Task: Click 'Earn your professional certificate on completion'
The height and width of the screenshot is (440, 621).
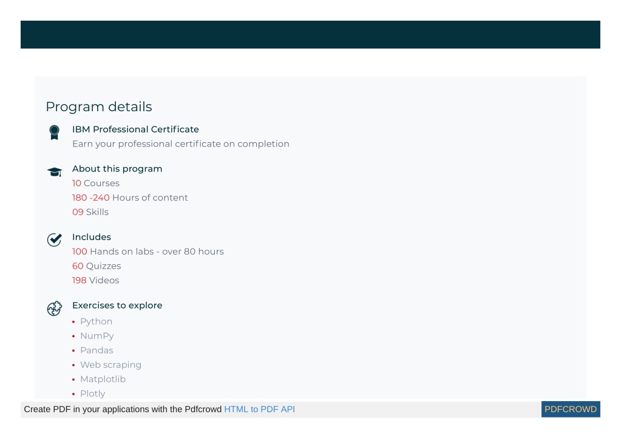Action: point(181,144)
